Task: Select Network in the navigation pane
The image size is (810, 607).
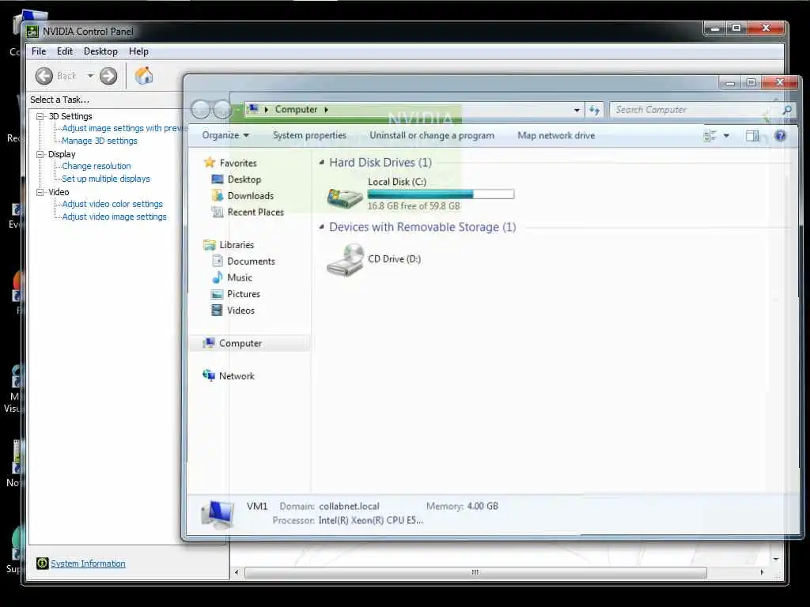Action: 237,376
